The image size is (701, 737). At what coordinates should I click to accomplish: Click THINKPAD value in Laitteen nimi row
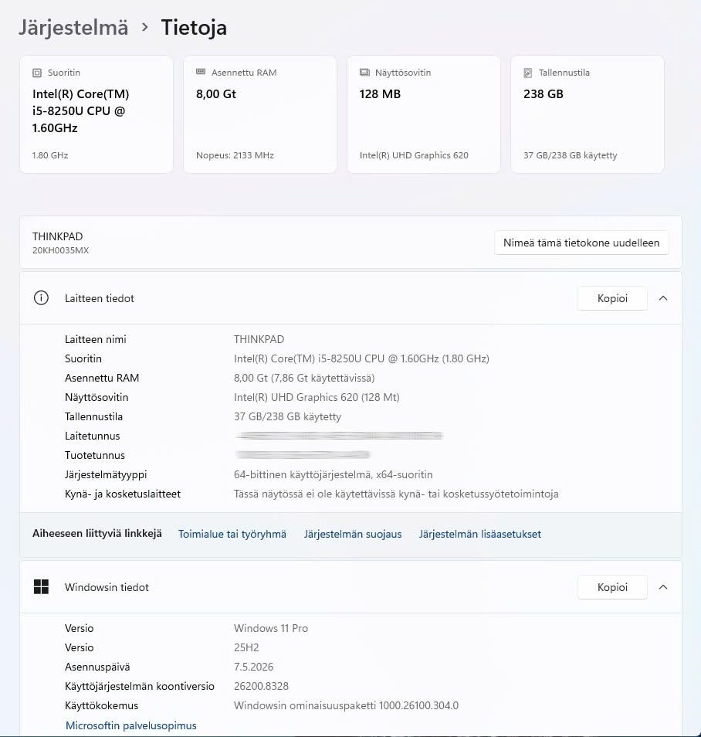coord(259,339)
